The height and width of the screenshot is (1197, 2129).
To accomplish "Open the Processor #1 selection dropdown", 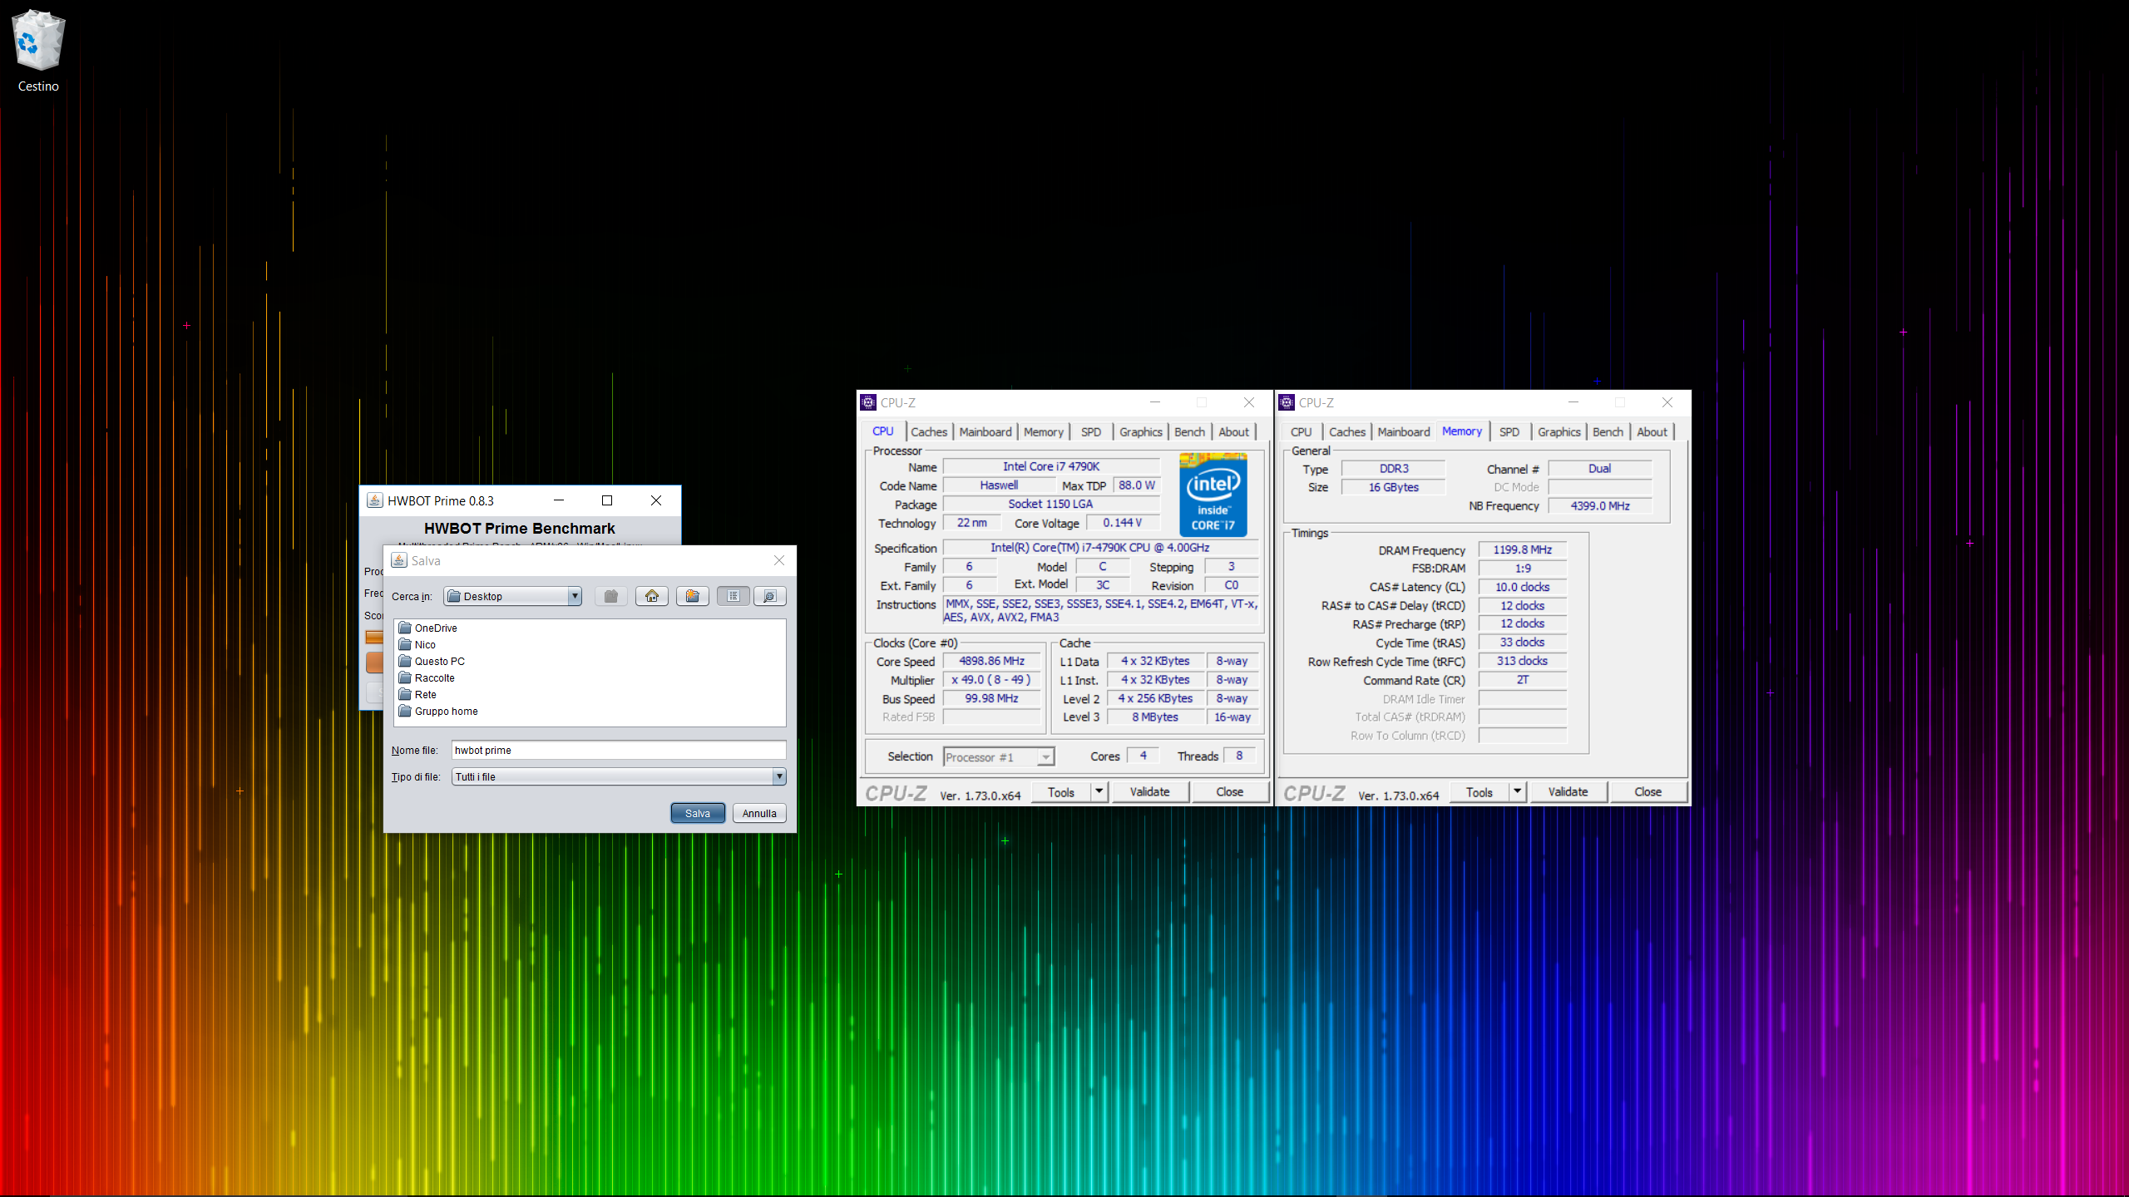I will coord(999,757).
